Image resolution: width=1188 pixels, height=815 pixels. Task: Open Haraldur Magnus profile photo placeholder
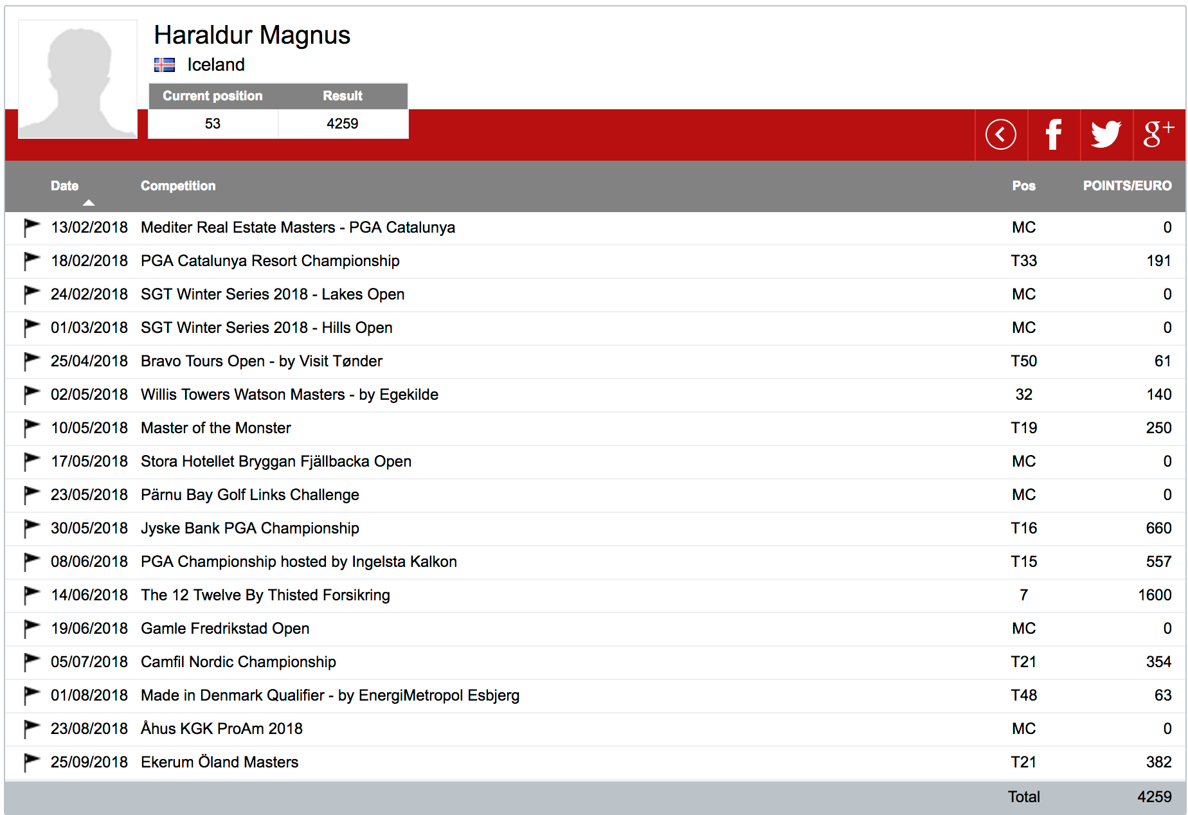(x=78, y=79)
